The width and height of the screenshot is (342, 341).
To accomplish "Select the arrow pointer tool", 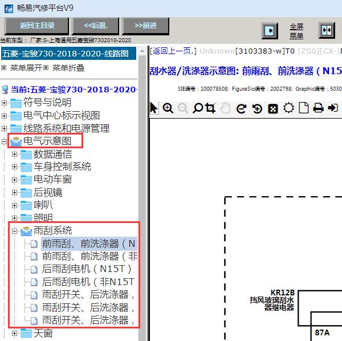I will (x=154, y=108).
